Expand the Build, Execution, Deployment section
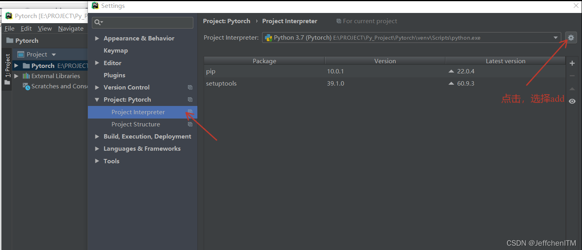This screenshot has height=250, width=582. 97,136
